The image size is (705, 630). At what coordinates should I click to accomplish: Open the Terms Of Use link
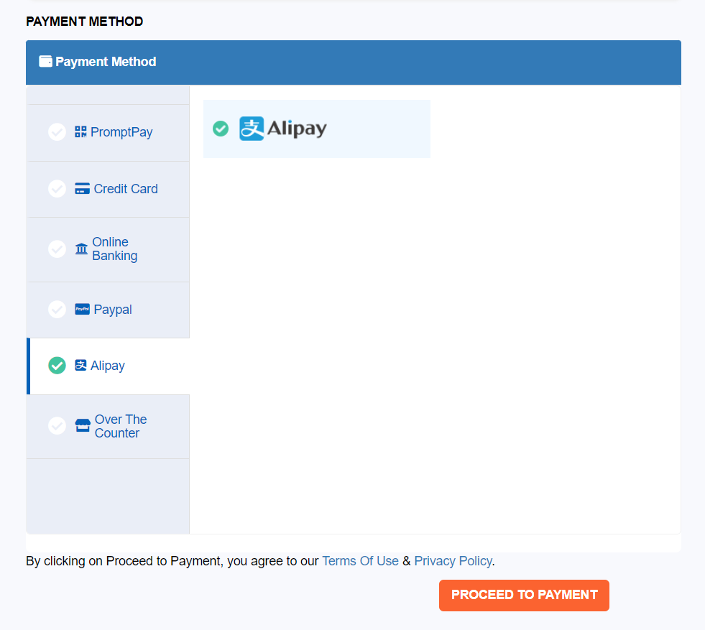click(x=360, y=561)
